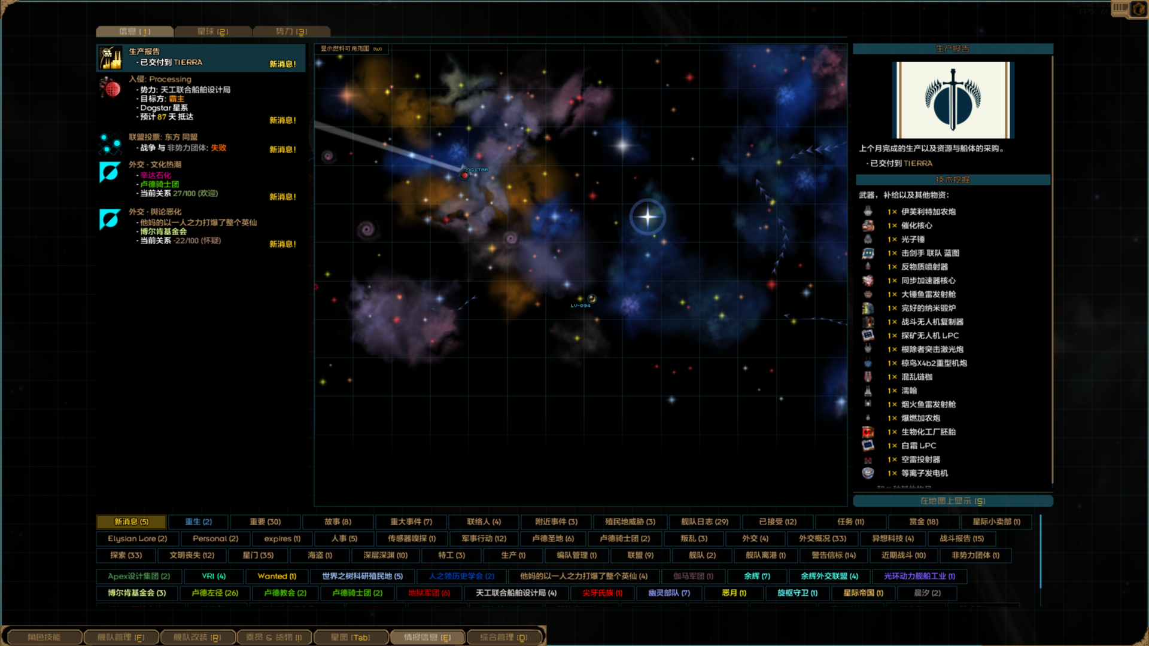Open Fleet Management [F] button
Screen dimensions: 1149x646
coord(121,637)
